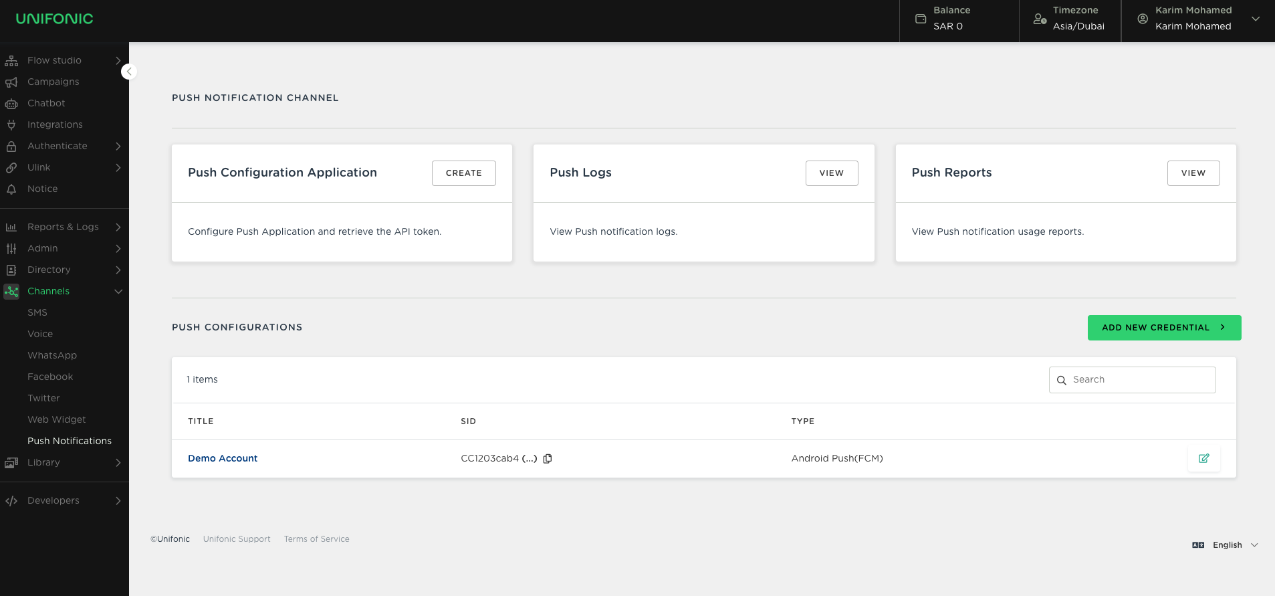Viewport: 1275px width, 596px height.
Task: Click the Ulink chain icon
Action: click(x=11, y=168)
